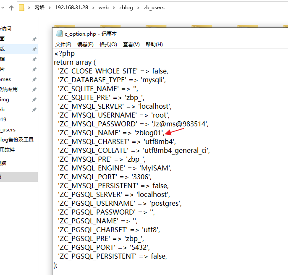288x275 pixels.
Task: Expand chevron before 网络 breadcrumb
Action: point(29,8)
